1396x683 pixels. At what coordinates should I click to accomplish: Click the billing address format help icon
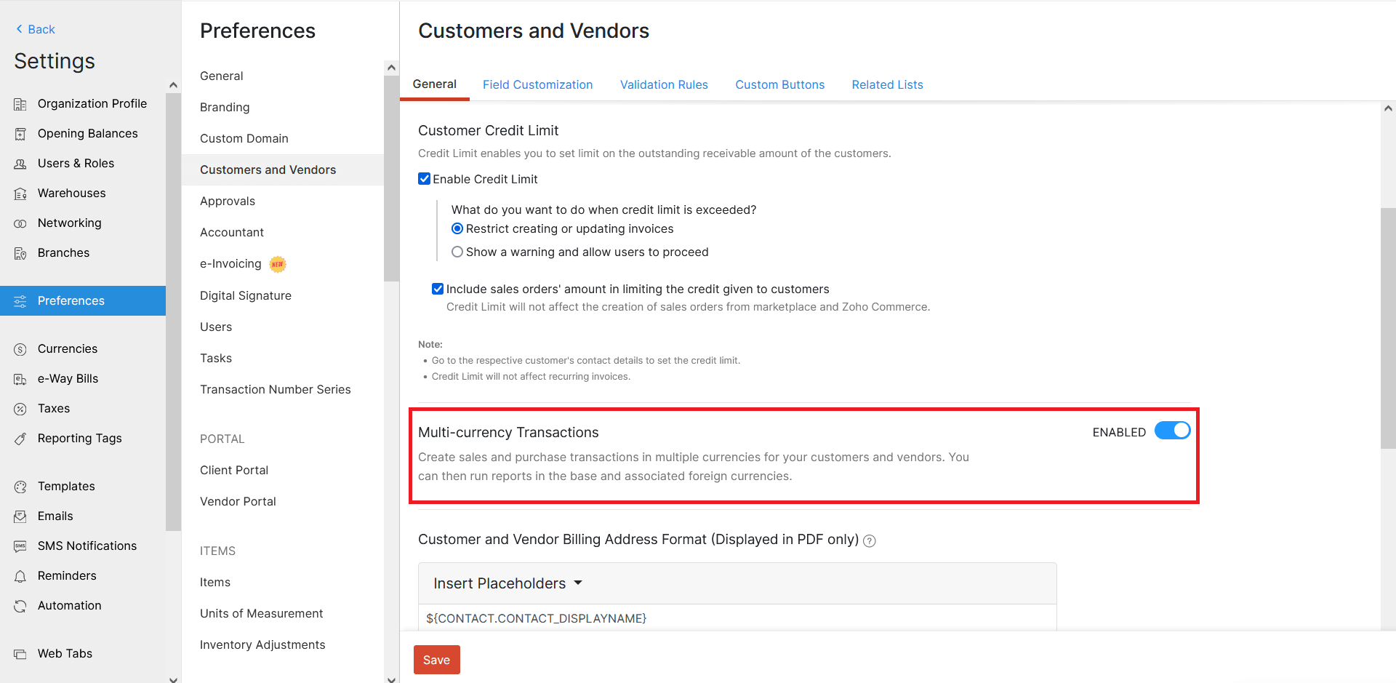(870, 540)
